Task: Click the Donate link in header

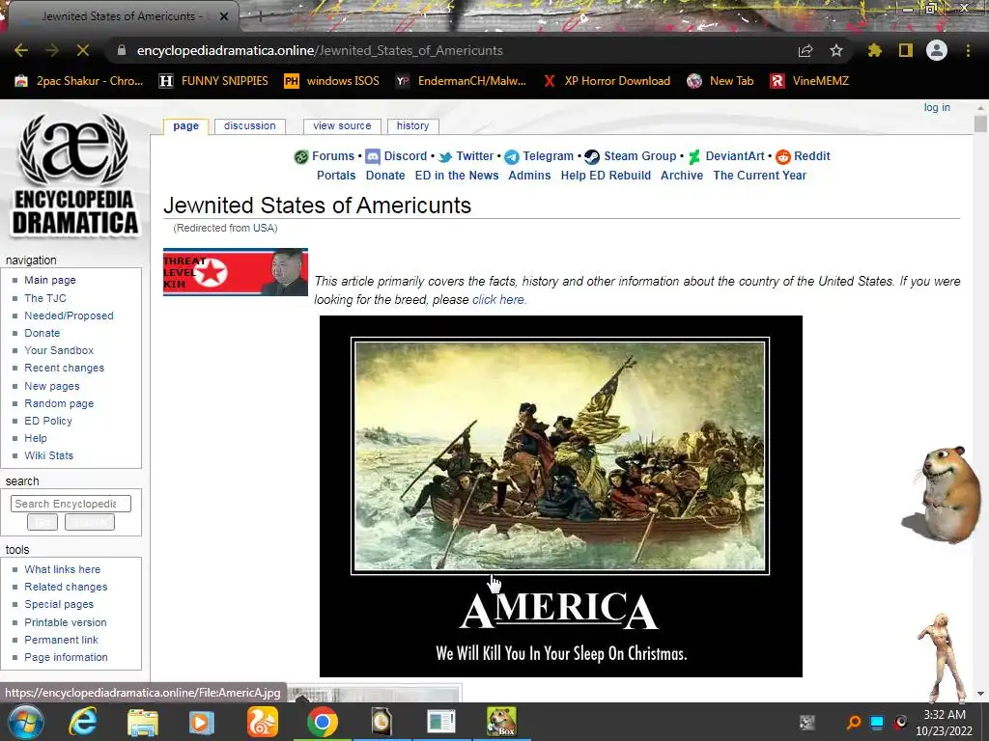Action: coord(385,176)
